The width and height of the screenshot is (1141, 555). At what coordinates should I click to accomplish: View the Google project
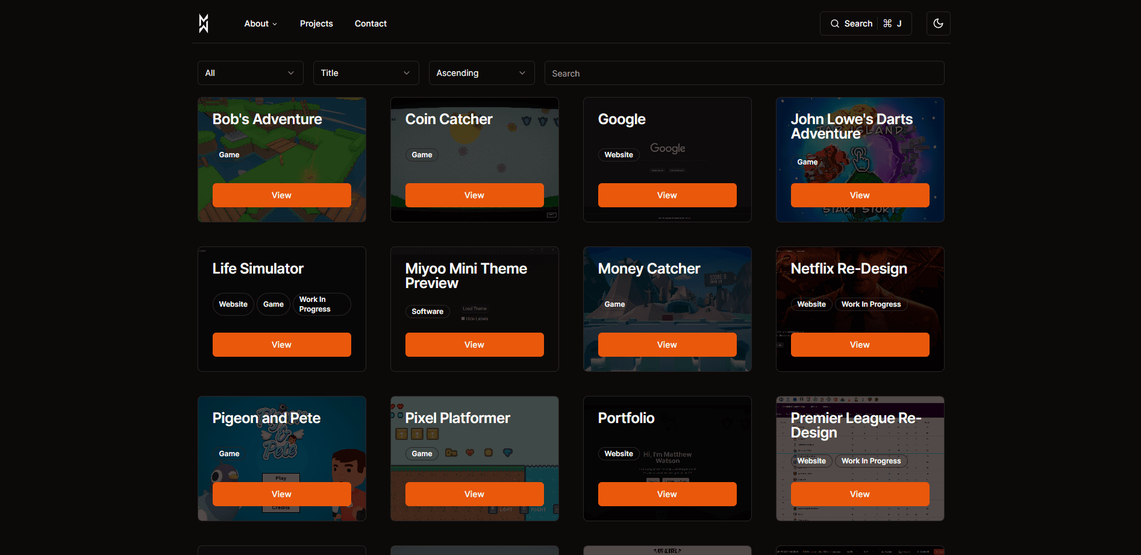coord(667,195)
